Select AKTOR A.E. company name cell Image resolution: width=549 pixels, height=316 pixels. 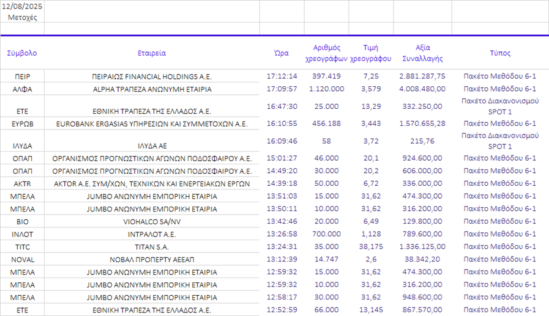point(152,183)
